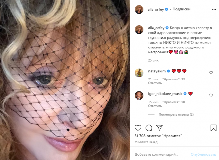This screenshot has height=160, width=219.
Task: View the 31 708 likes list
Action: point(158,136)
